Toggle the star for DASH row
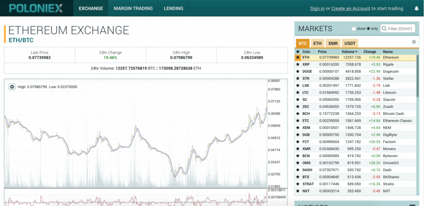The image size is (424, 206). pos(298,170)
